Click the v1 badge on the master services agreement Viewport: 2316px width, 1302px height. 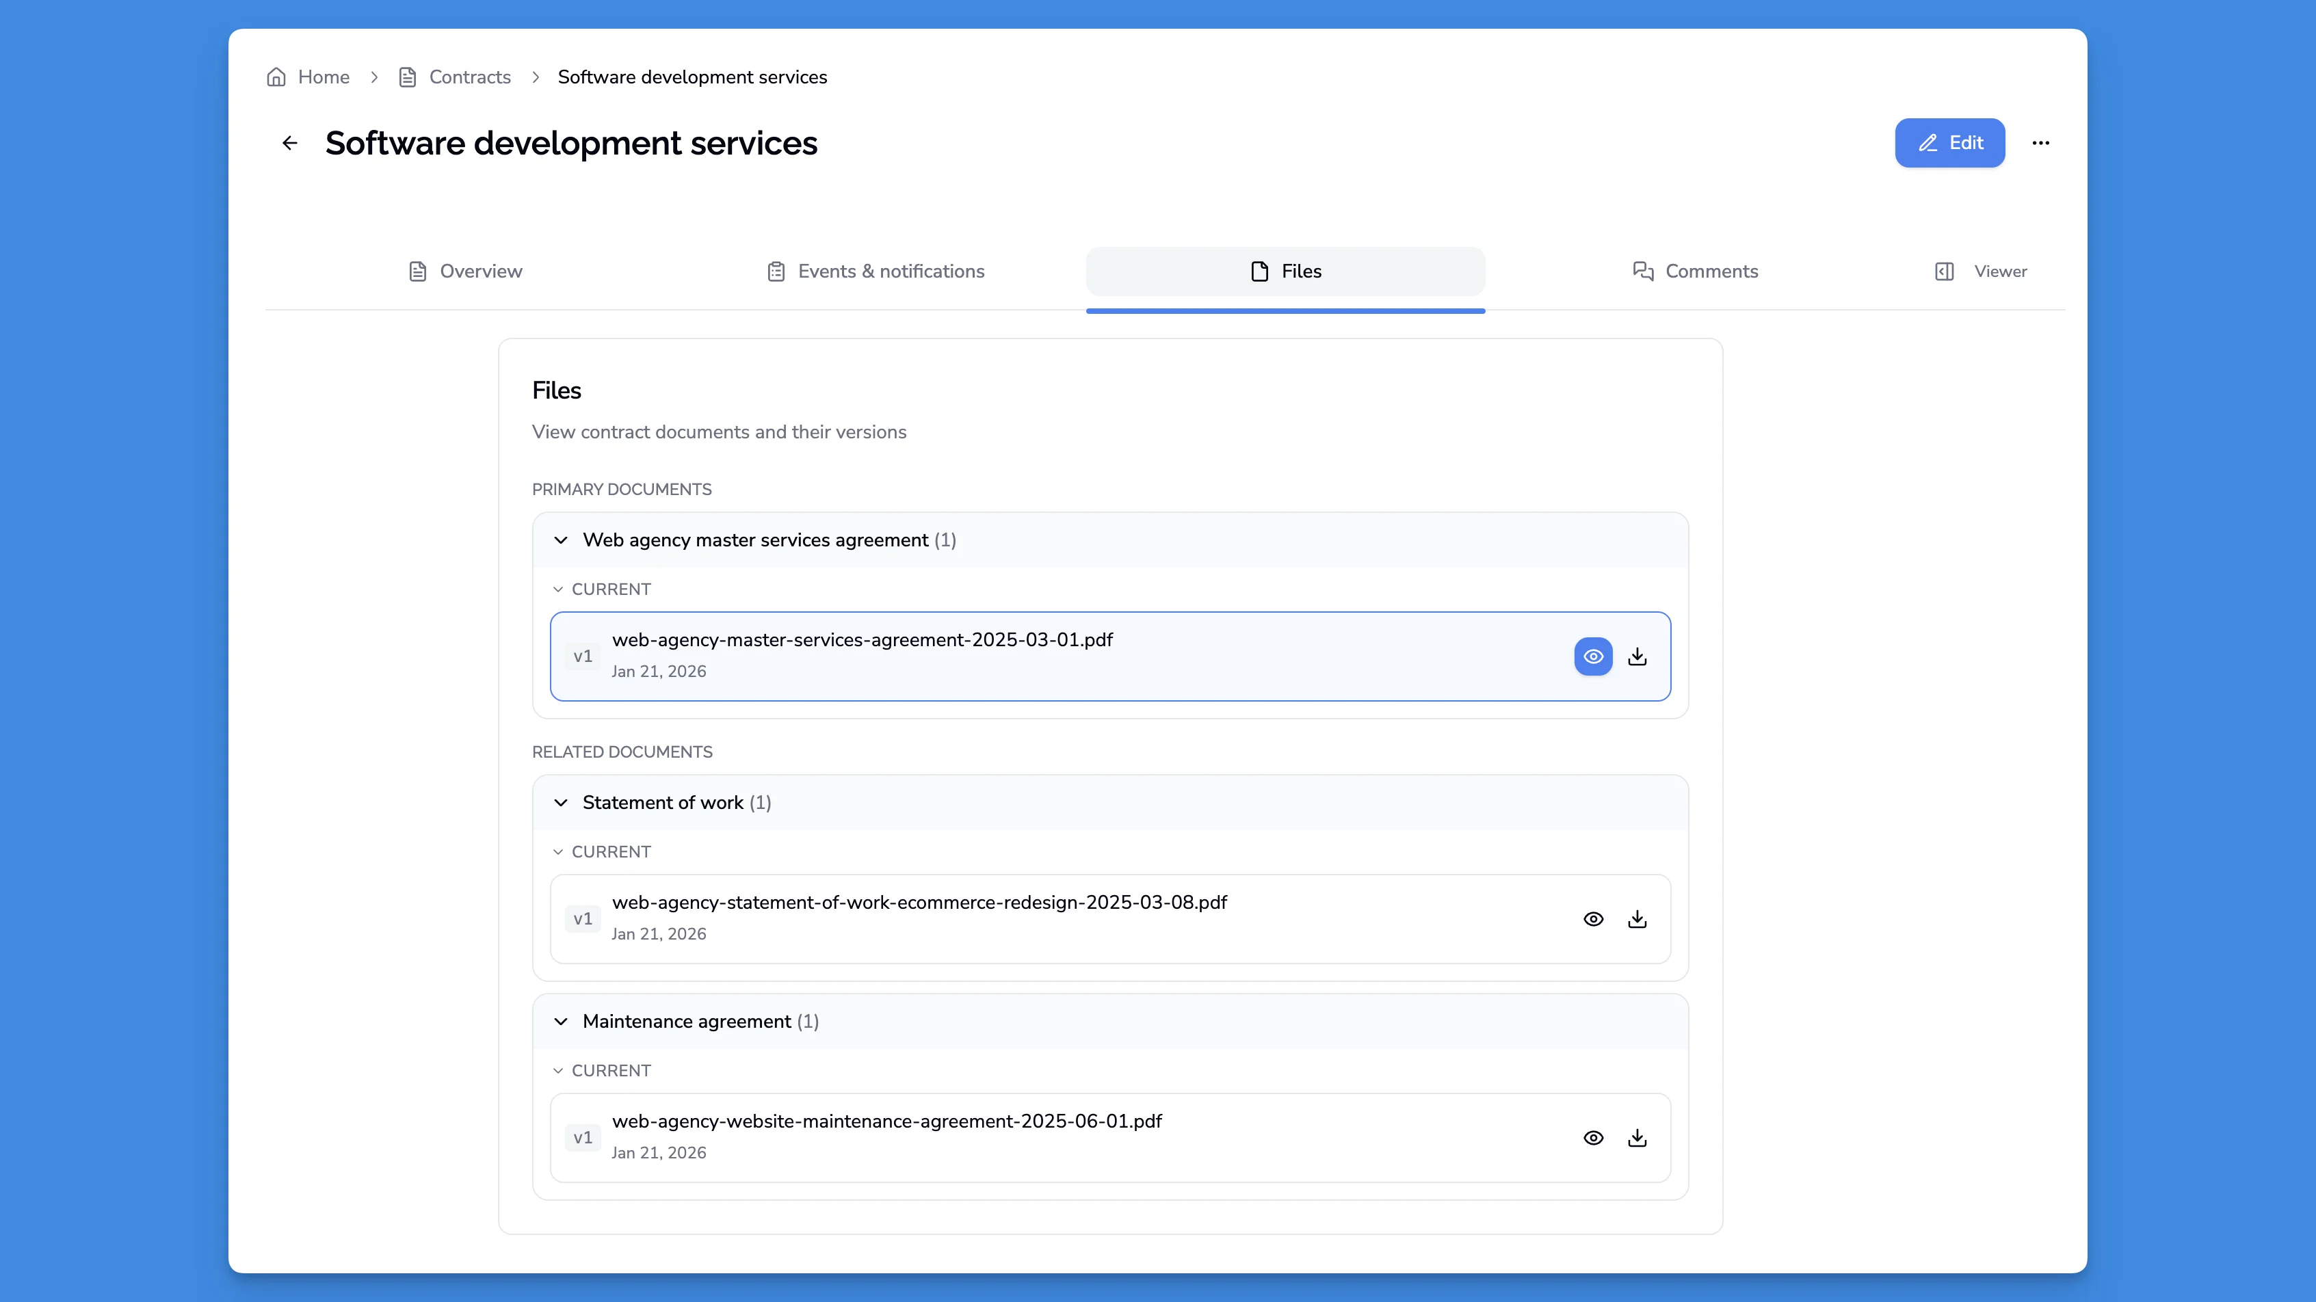583,656
